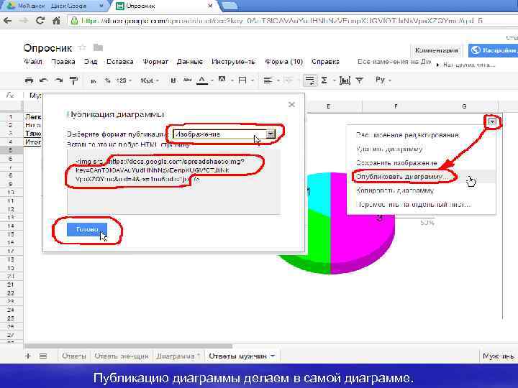Expand the functions dropdown arrow beside Sigma
The height and width of the screenshot is (388, 518).
click(x=334, y=80)
